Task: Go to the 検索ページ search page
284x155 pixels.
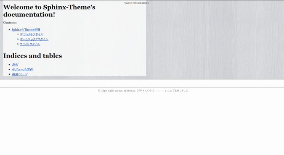Action: point(19,74)
